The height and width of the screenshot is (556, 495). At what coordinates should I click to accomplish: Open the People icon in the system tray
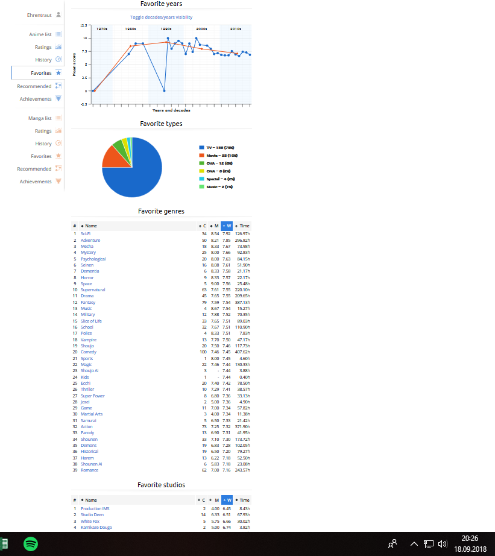[392, 543]
